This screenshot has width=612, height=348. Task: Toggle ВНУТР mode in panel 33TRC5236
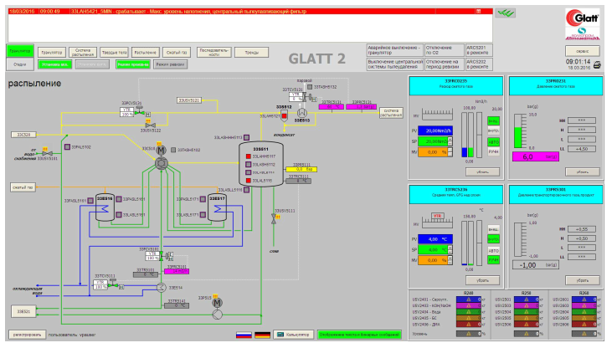(493, 238)
